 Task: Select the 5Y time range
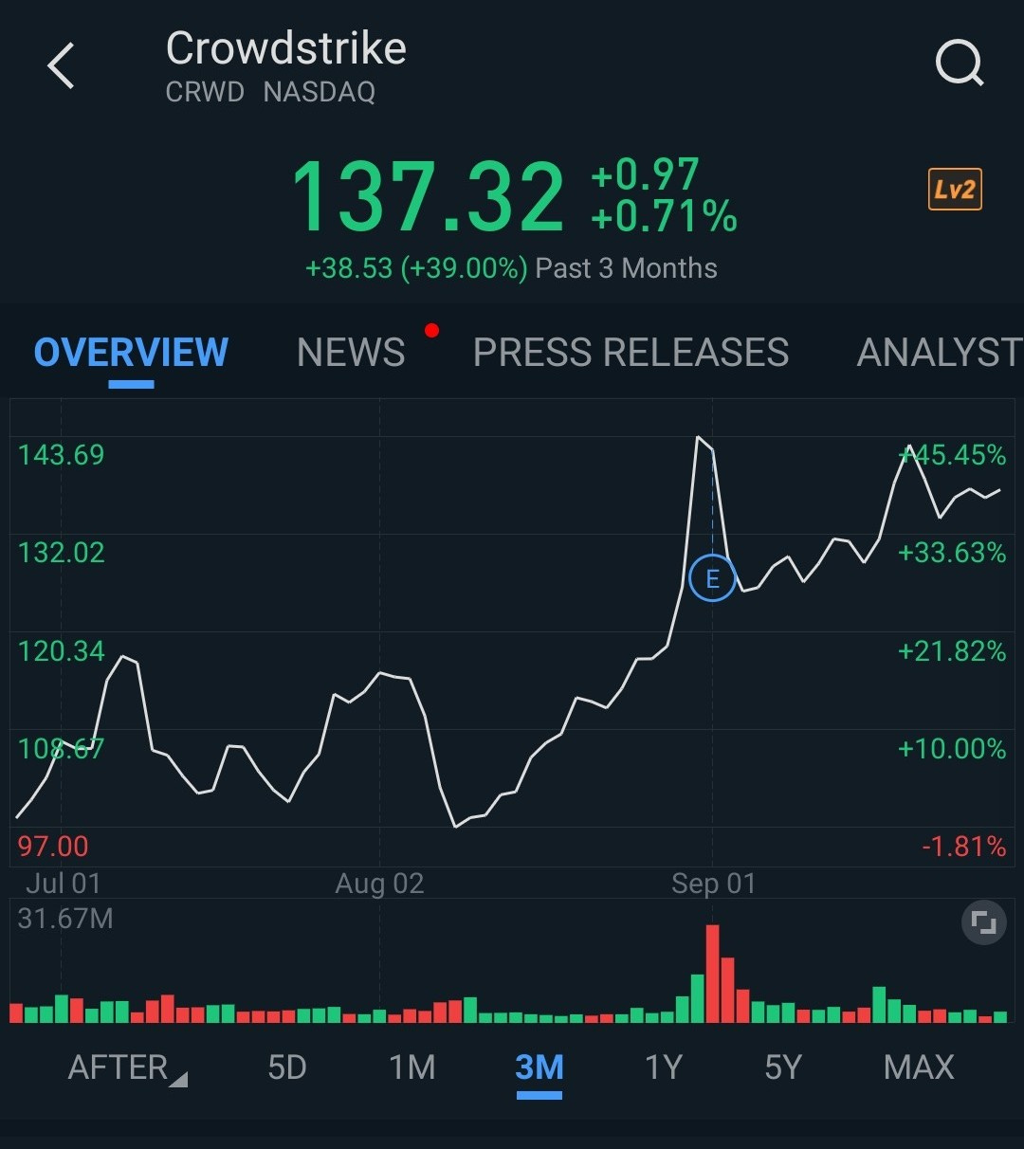tap(783, 1067)
